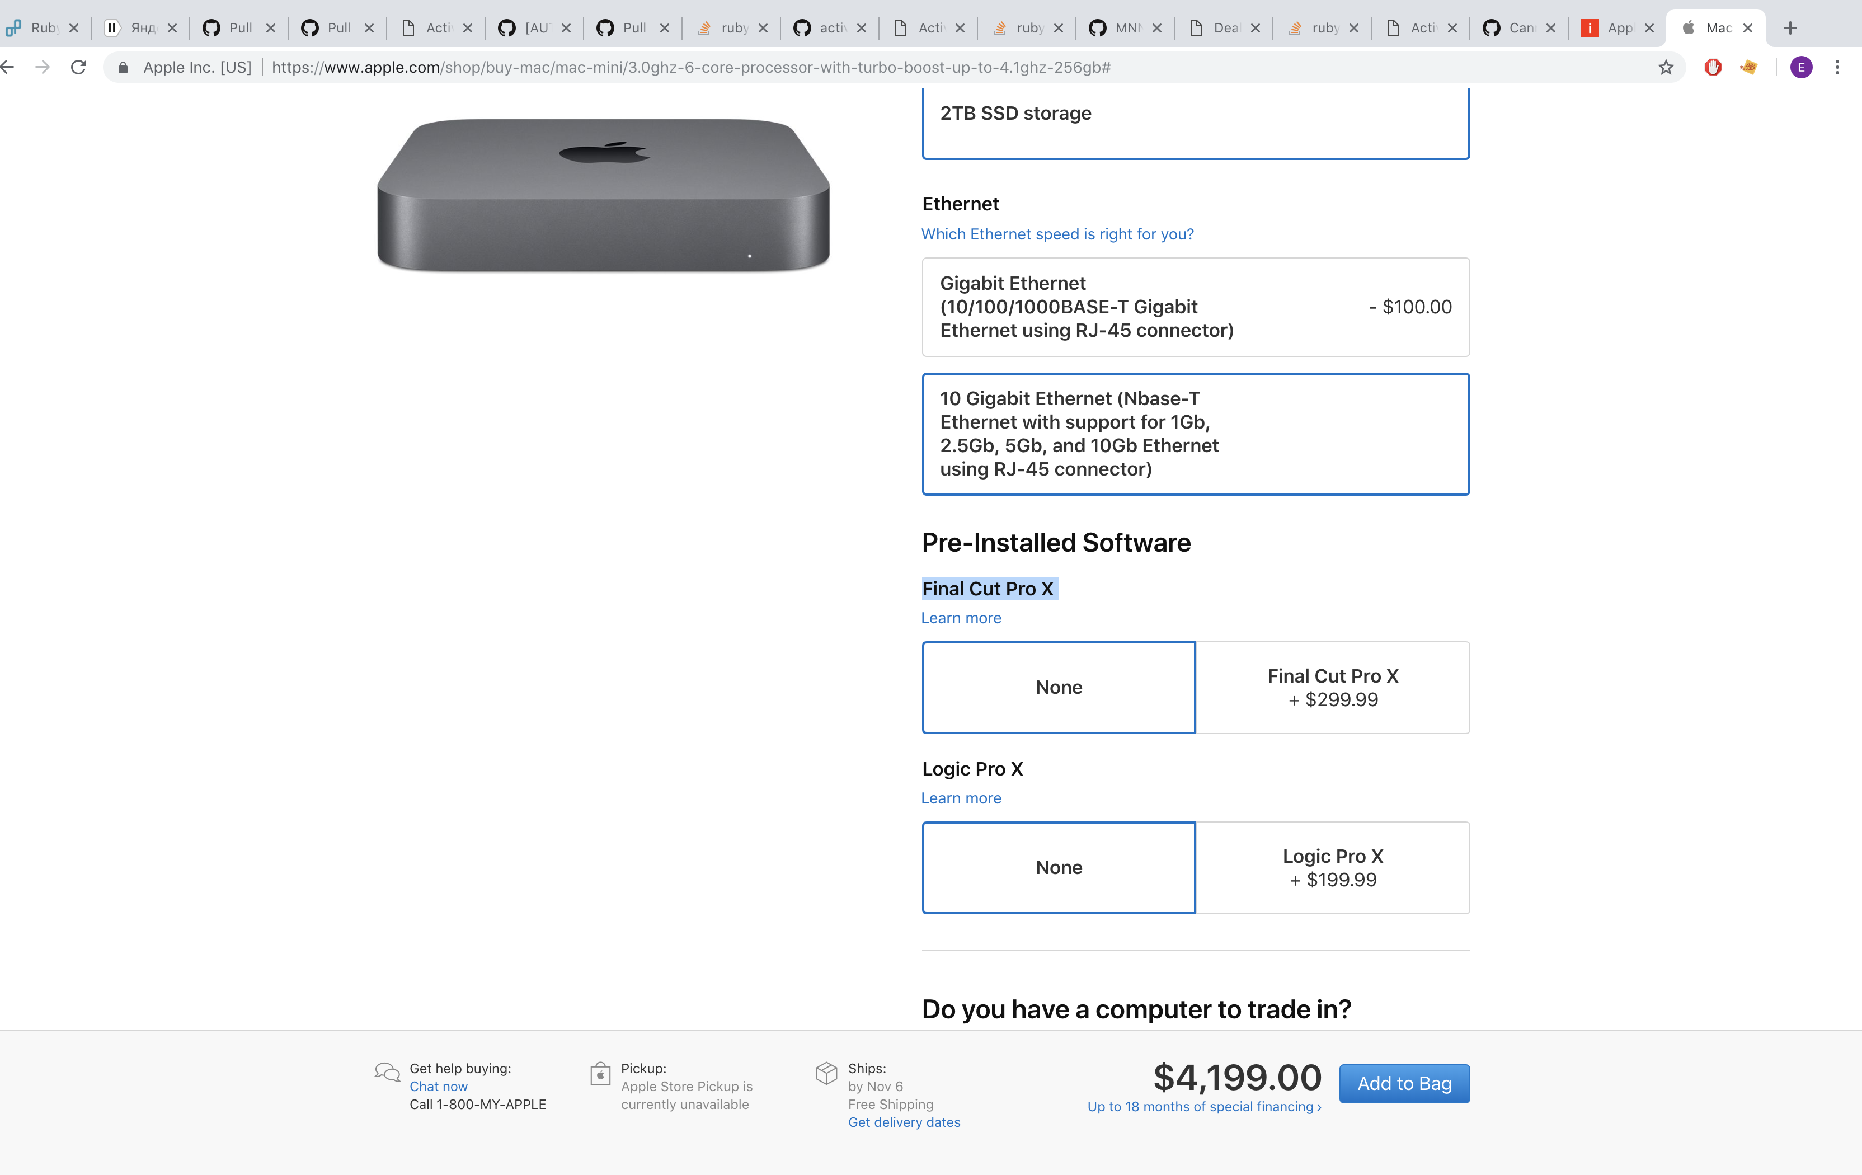Bookmark this page with the star icon
Screen dimensions: 1862x1175
point(1666,68)
